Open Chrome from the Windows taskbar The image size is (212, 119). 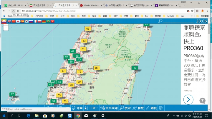78,116
